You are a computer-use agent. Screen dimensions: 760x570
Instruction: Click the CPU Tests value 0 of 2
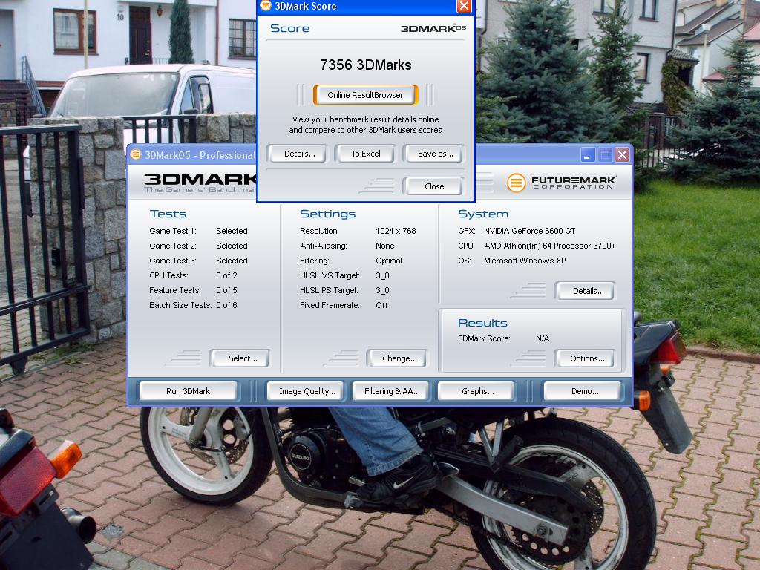(226, 275)
